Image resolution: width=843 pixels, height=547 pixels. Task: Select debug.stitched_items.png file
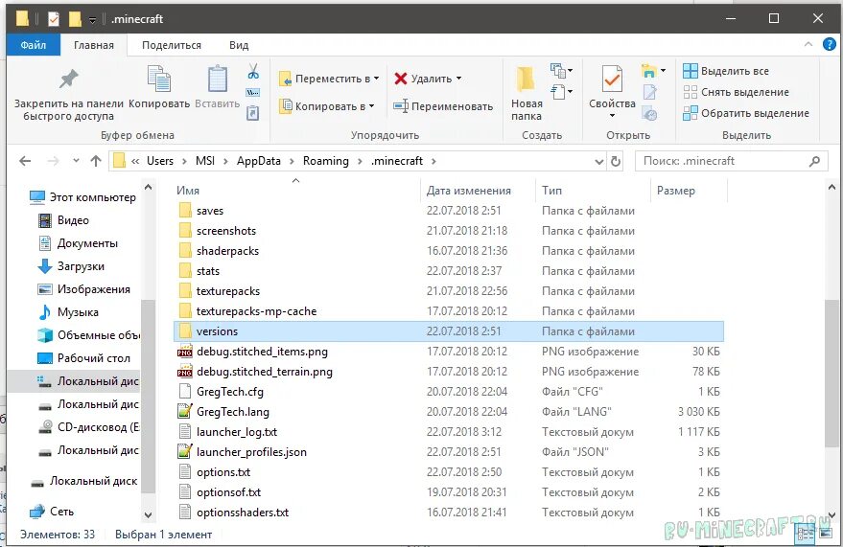pyautogui.click(x=450, y=352)
